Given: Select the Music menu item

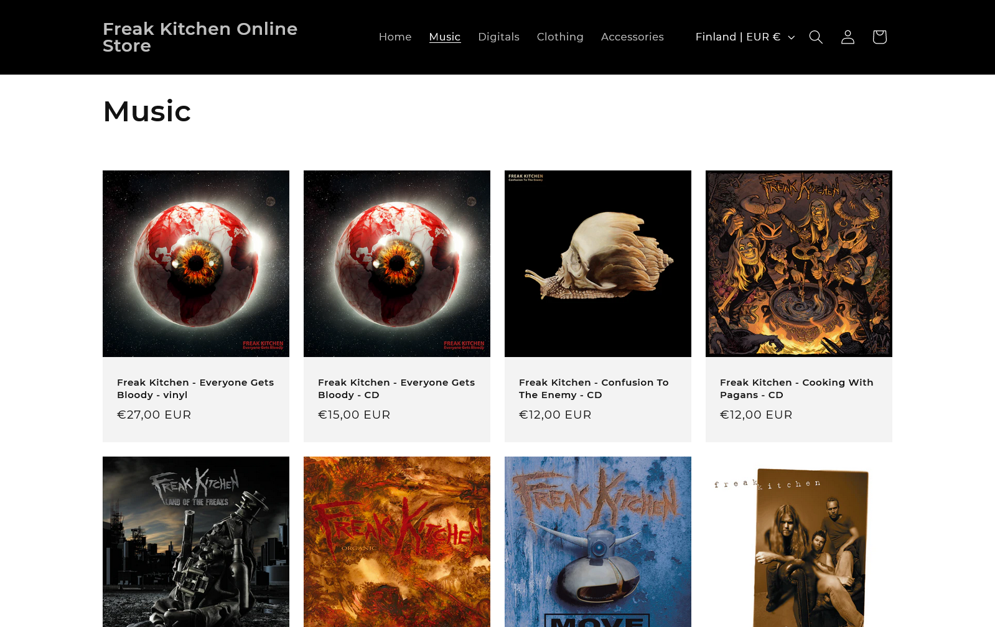Looking at the screenshot, I should click(x=445, y=37).
